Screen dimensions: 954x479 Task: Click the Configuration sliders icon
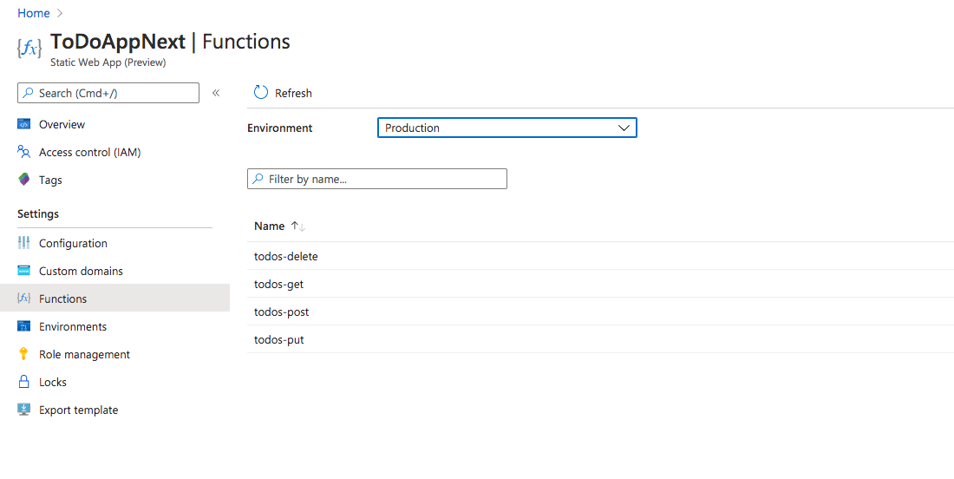(x=24, y=243)
